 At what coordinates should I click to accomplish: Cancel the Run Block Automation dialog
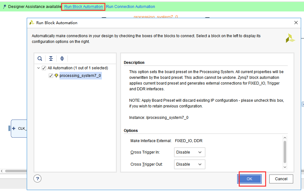click(x=281, y=179)
